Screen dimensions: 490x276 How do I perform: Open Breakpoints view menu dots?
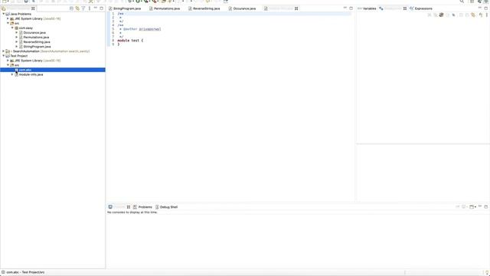coord(487,15)
